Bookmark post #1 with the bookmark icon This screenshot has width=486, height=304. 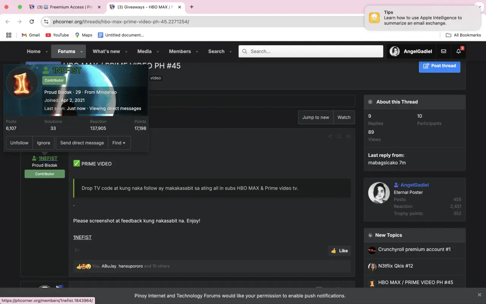(x=339, y=136)
